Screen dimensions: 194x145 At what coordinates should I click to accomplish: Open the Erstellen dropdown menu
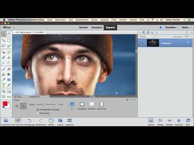(172, 27)
